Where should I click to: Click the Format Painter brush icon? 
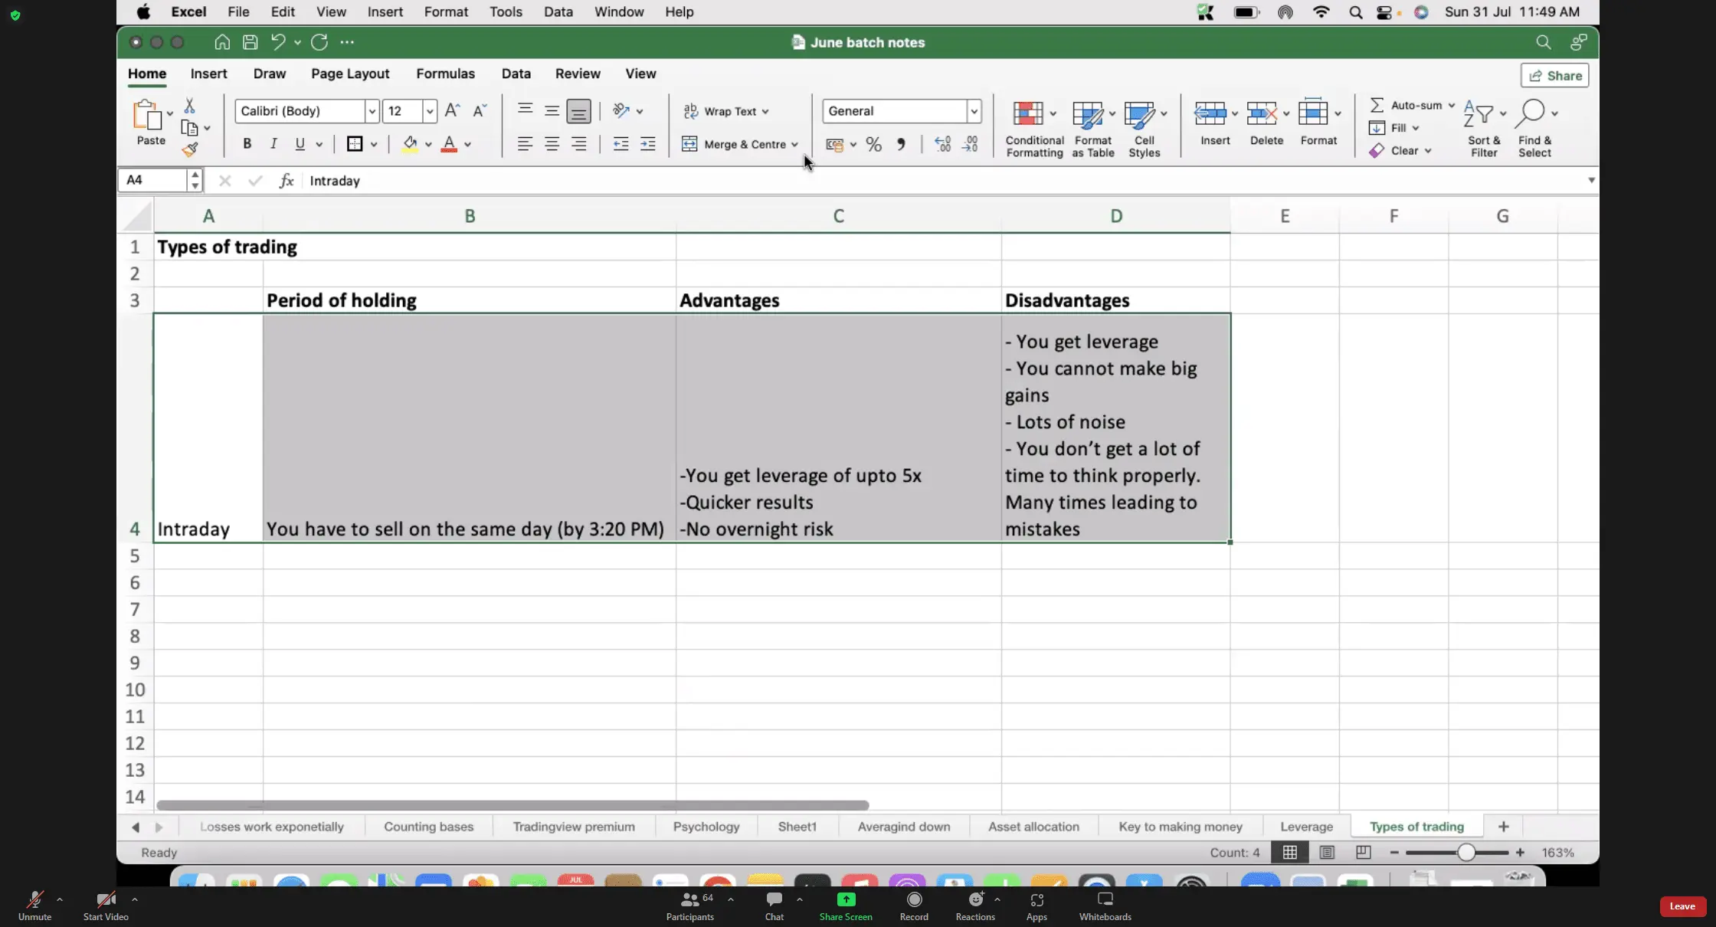pyautogui.click(x=190, y=149)
